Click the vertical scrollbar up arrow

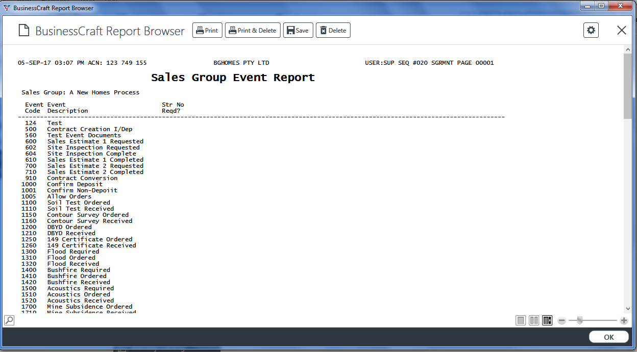(x=628, y=49)
